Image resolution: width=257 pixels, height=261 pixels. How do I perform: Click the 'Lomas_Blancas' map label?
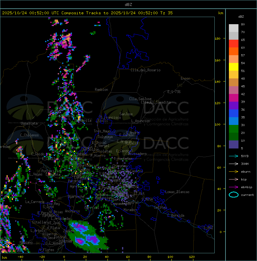click(x=177, y=192)
